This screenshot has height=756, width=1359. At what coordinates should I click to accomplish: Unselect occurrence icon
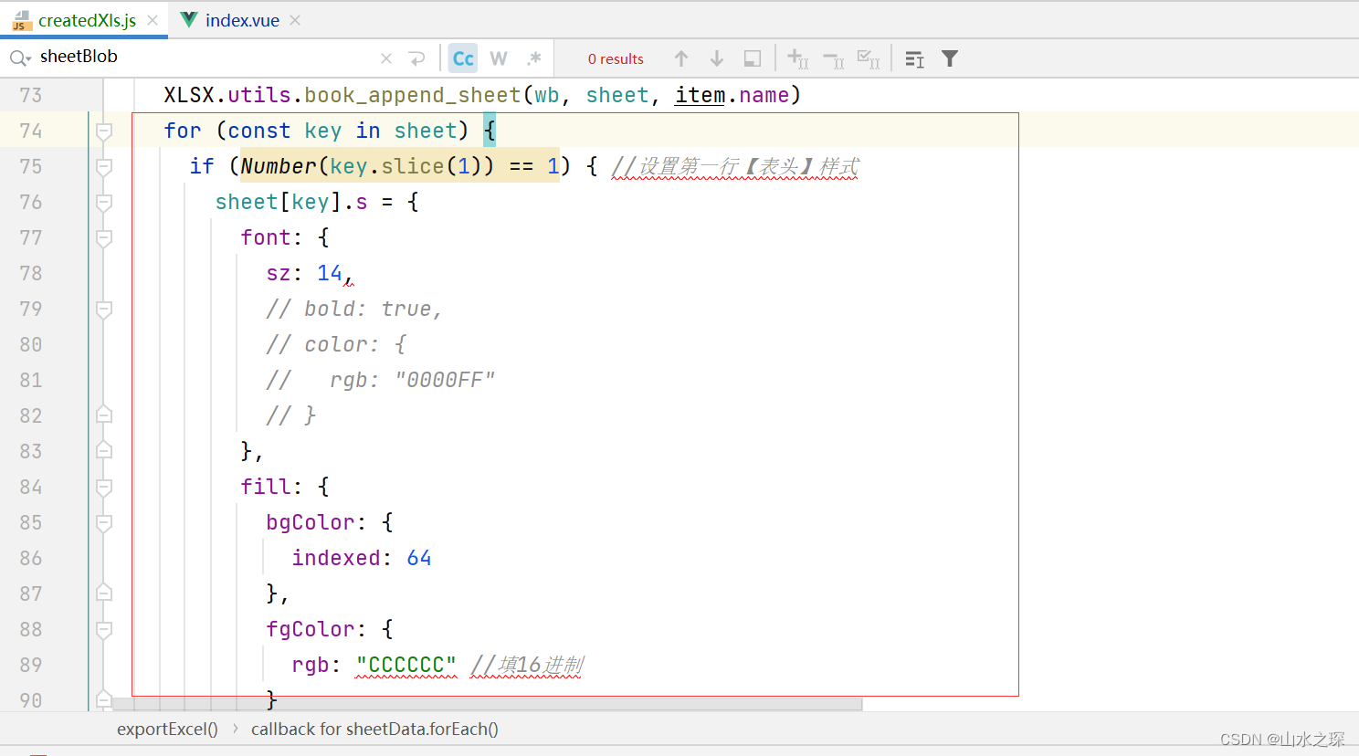[833, 58]
